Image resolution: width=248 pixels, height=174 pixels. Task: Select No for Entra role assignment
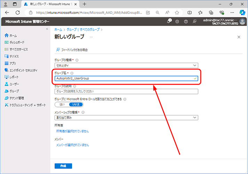pyautogui.click(x=76, y=105)
